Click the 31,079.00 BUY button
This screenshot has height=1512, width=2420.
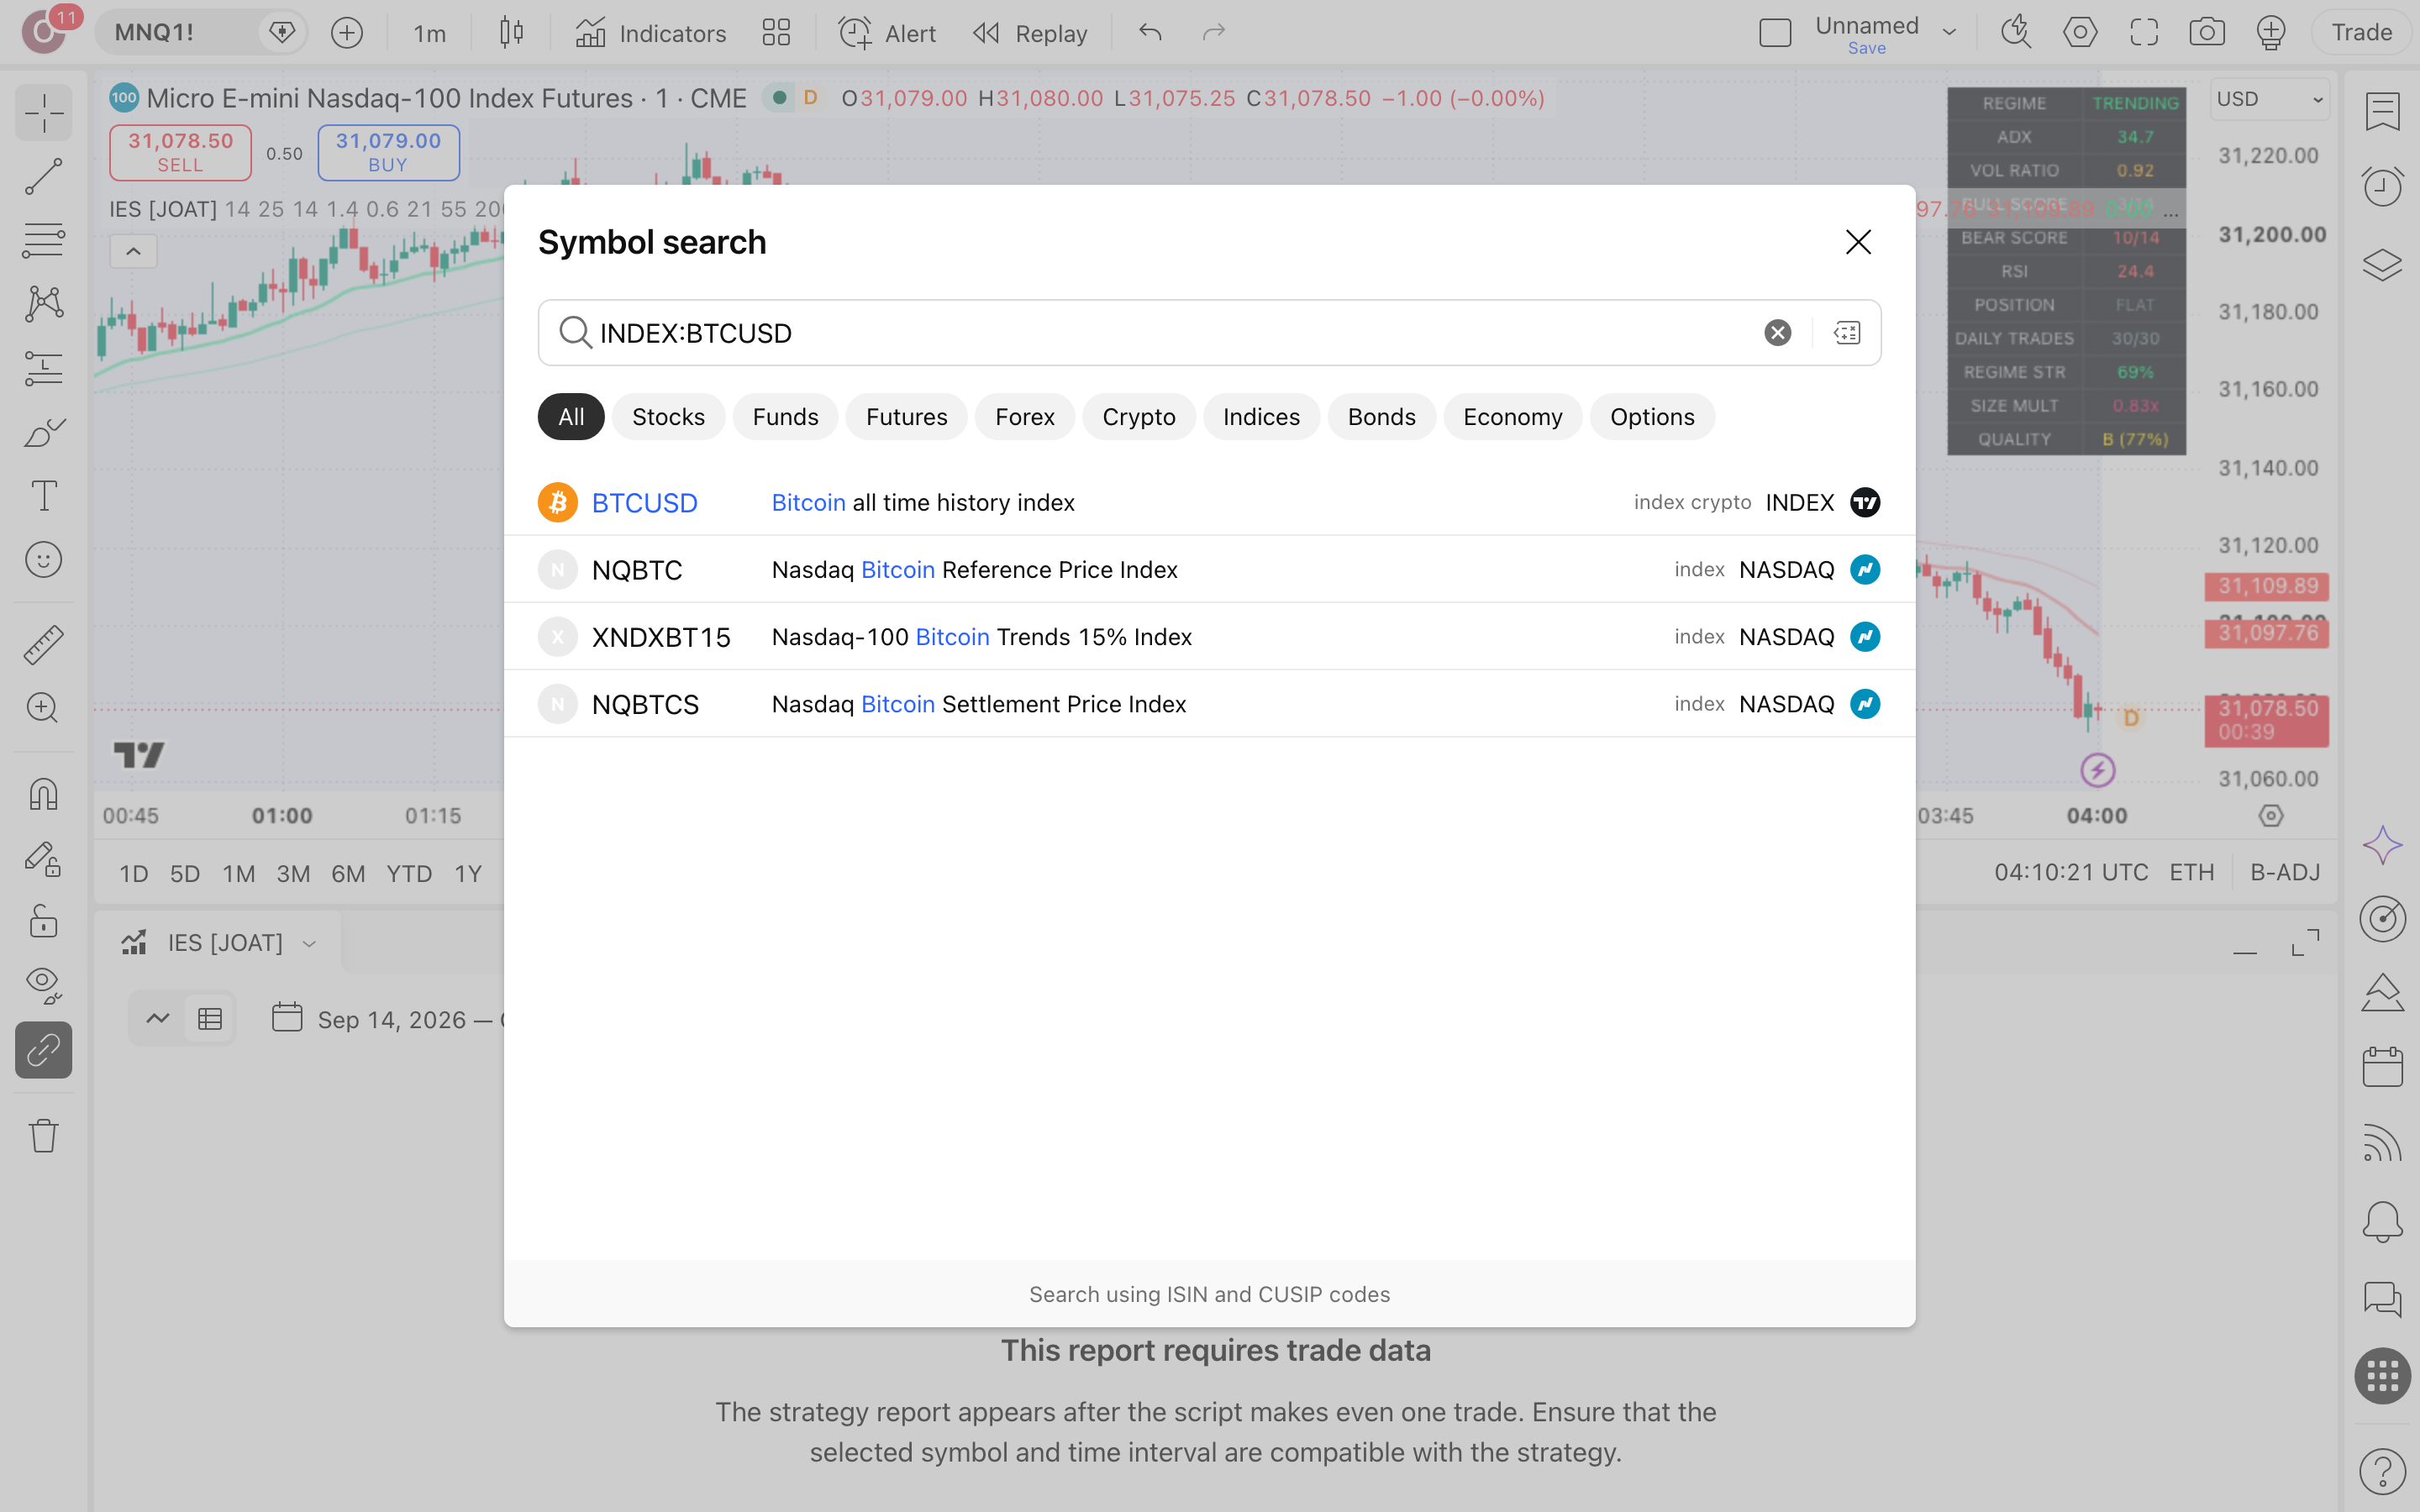(388, 152)
